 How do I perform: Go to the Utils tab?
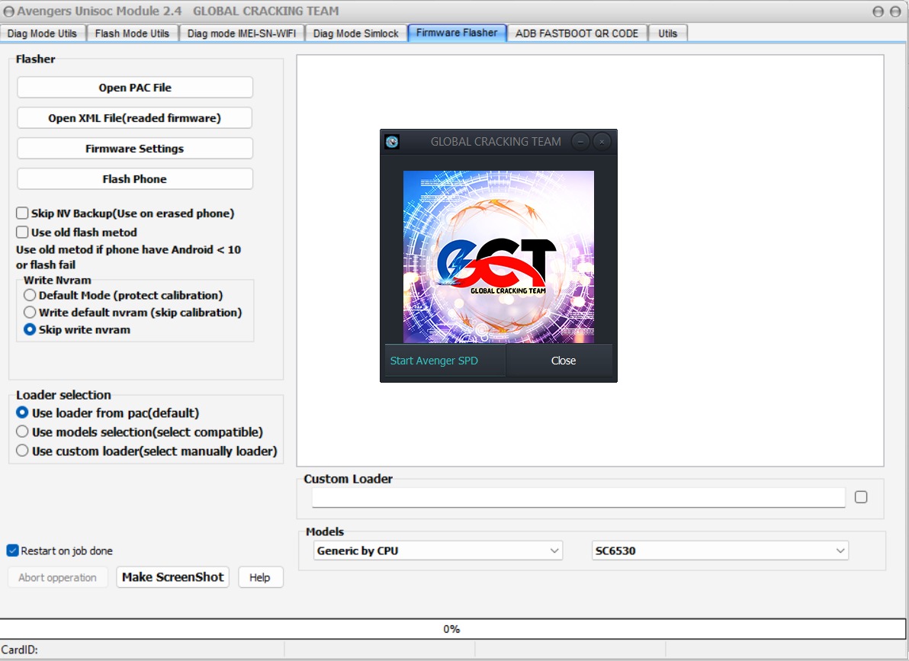(667, 34)
